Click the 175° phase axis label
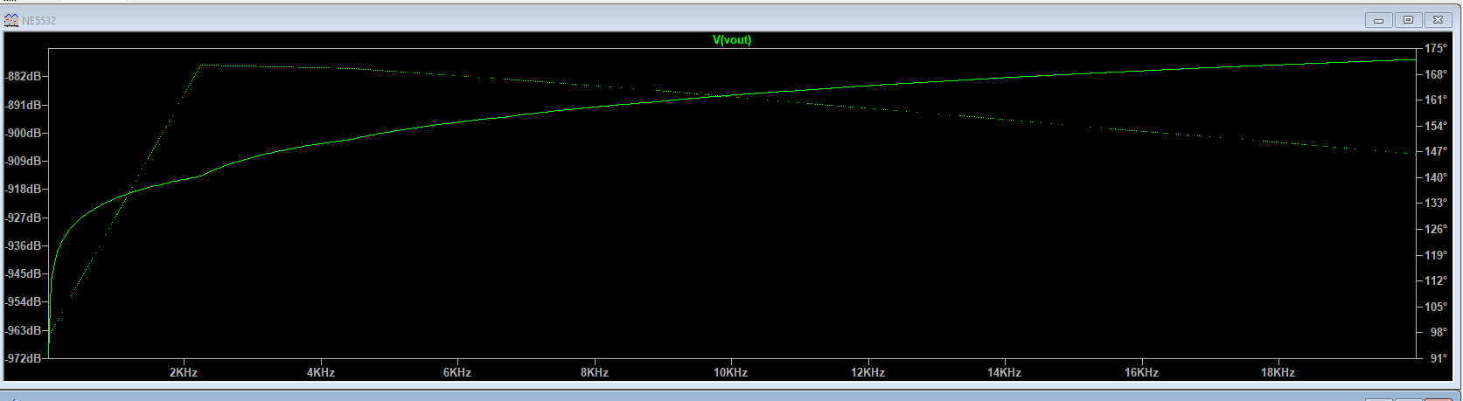Screen dimensions: 1463x401 click(x=1436, y=49)
